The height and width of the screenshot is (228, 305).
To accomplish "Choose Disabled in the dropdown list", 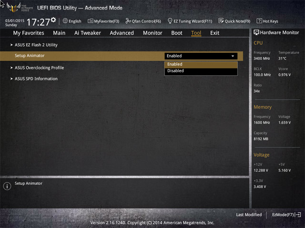I will point(201,71).
